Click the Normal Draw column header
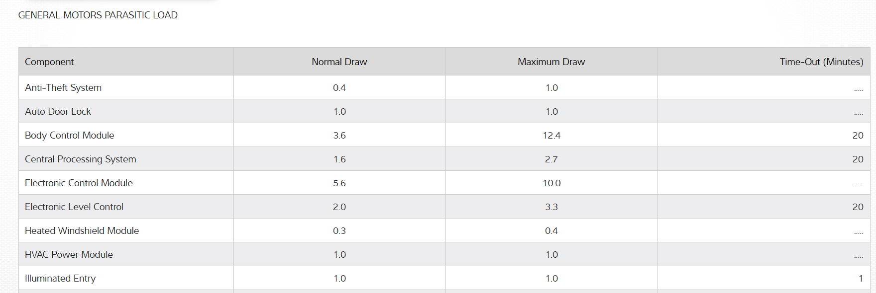 (x=339, y=62)
